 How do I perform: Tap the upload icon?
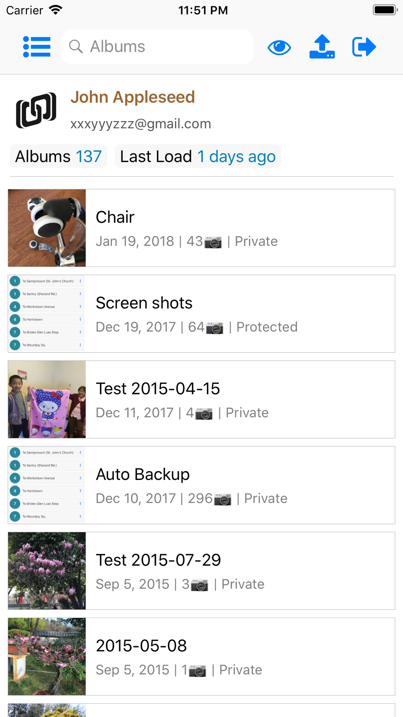[322, 47]
